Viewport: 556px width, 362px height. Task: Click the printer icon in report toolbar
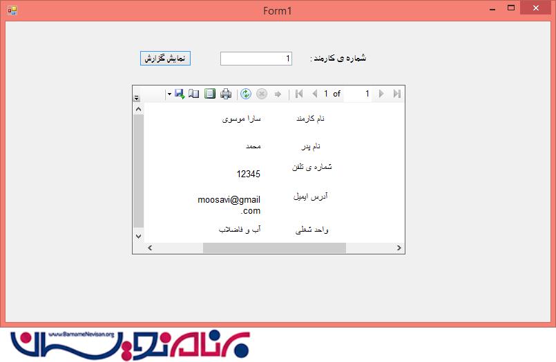[x=226, y=94]
